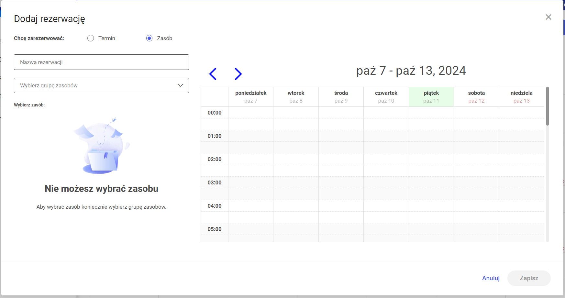Select the środa paź 9 column header

(x=341, y=97)
